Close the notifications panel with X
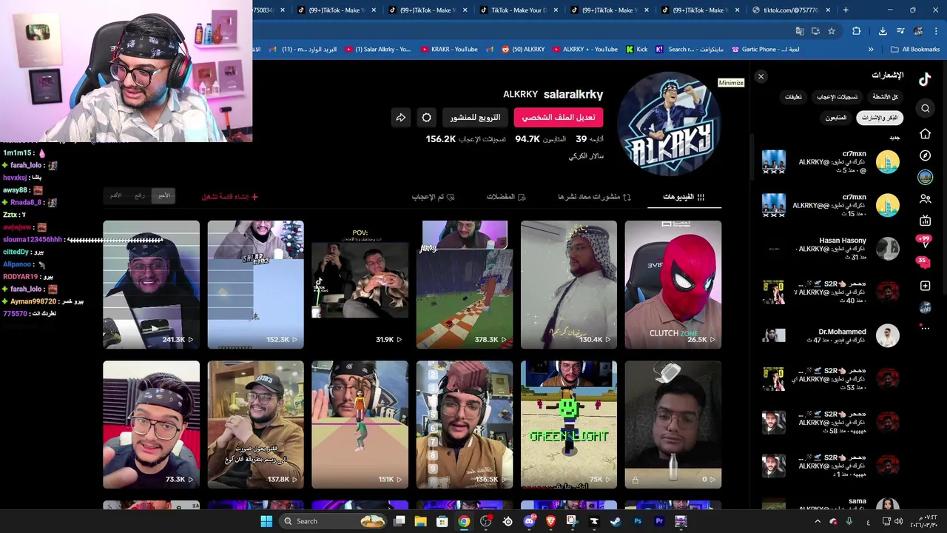 pos(761,76)
